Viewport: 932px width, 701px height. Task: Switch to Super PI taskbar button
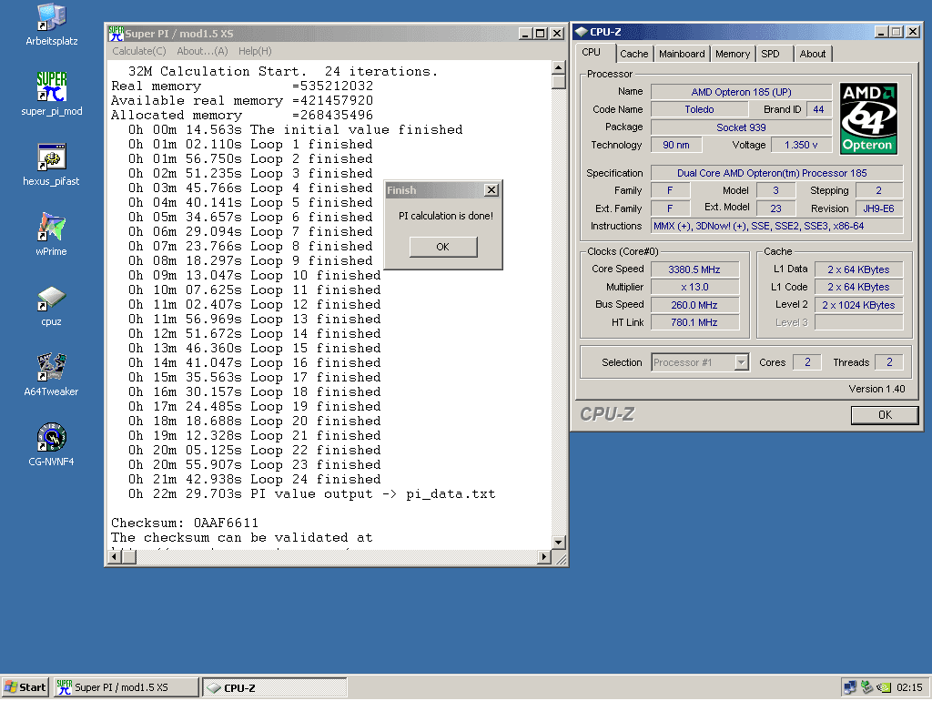click(x=126, y=687)
